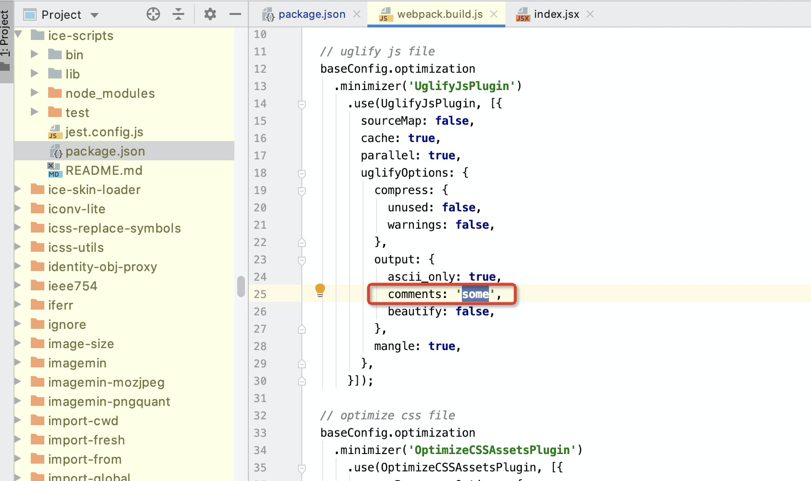Click line number 25 in gutter

point(260,294)
